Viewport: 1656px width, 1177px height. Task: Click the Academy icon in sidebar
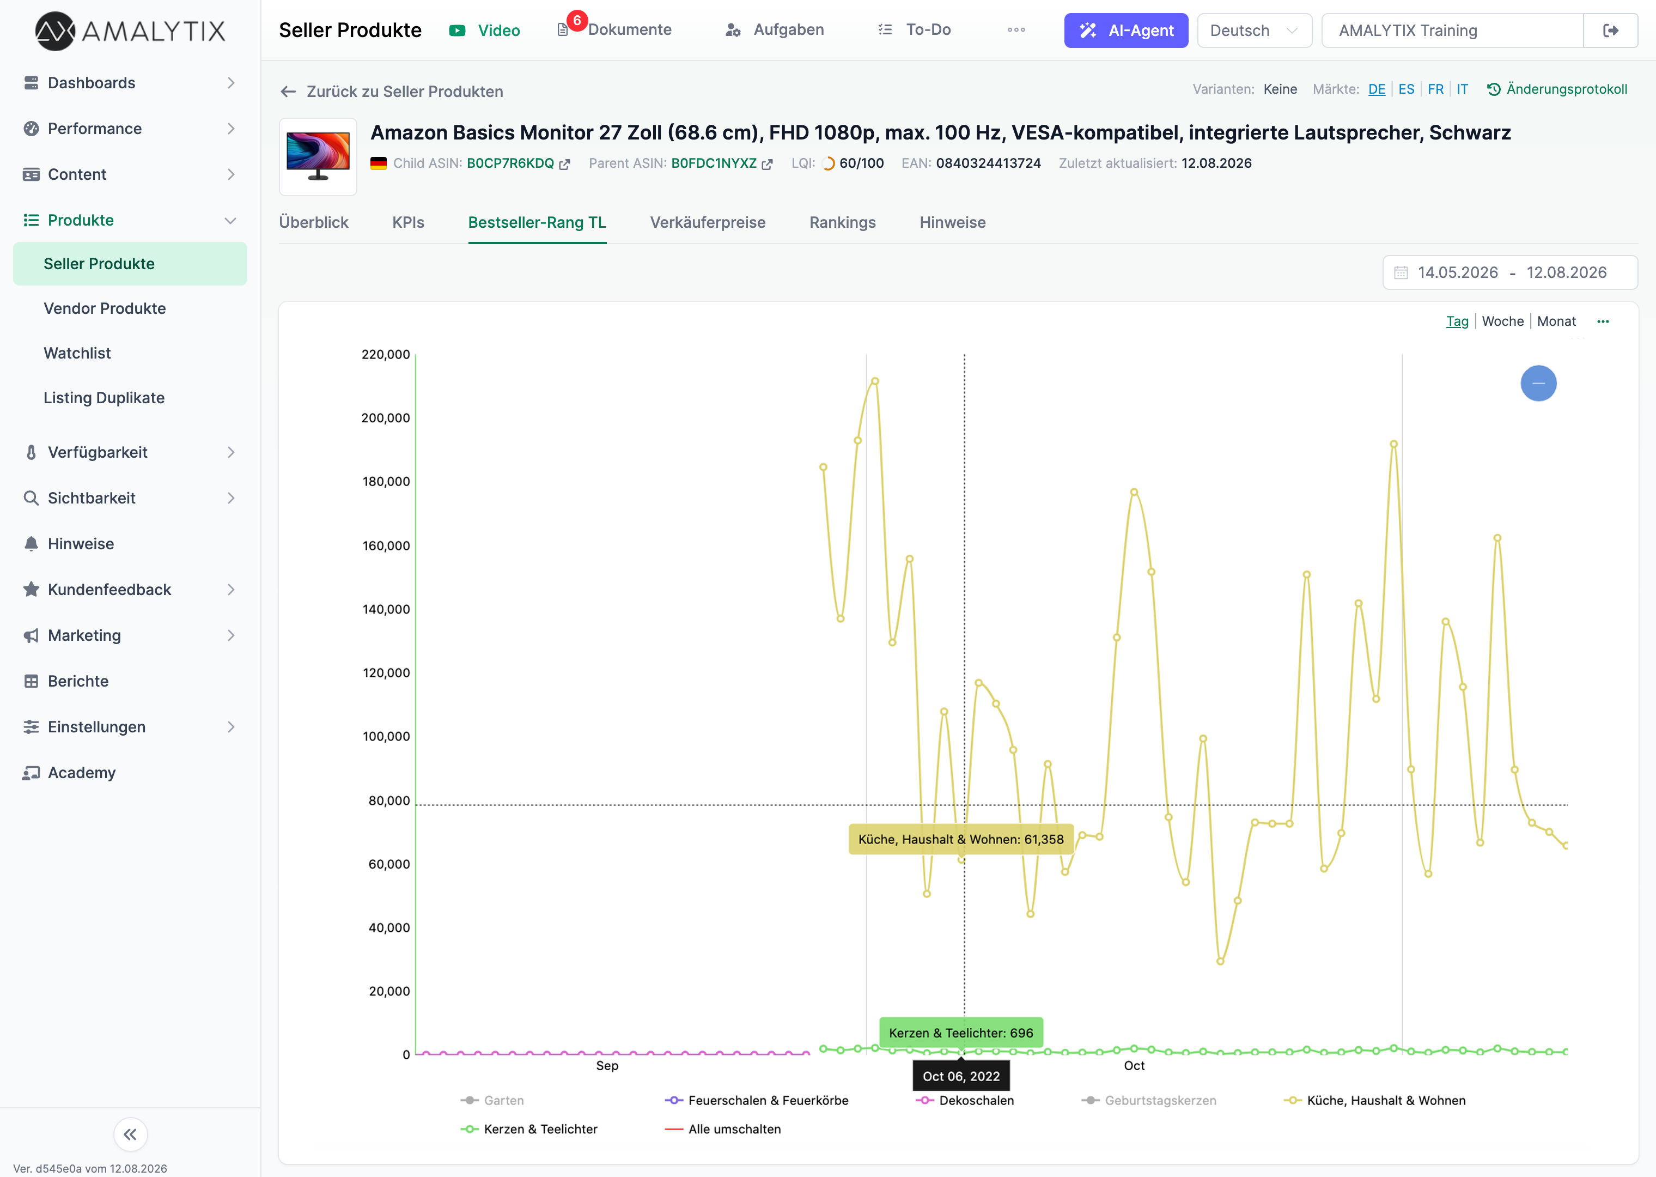click(31, 773)
